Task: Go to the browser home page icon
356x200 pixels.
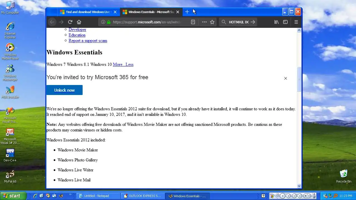Action: click(79, 22)
